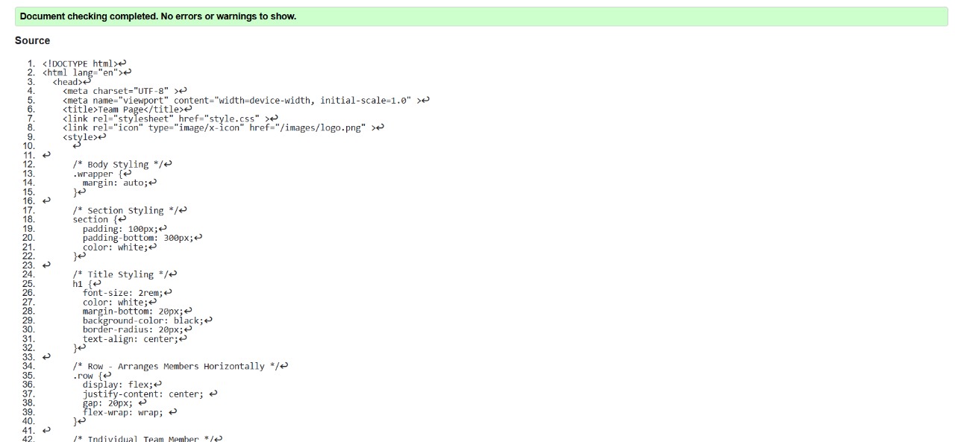The image size is (955, 442).
Task: Select the 'flex-wrap: wrap;' declaration
Action: point(122,412)
